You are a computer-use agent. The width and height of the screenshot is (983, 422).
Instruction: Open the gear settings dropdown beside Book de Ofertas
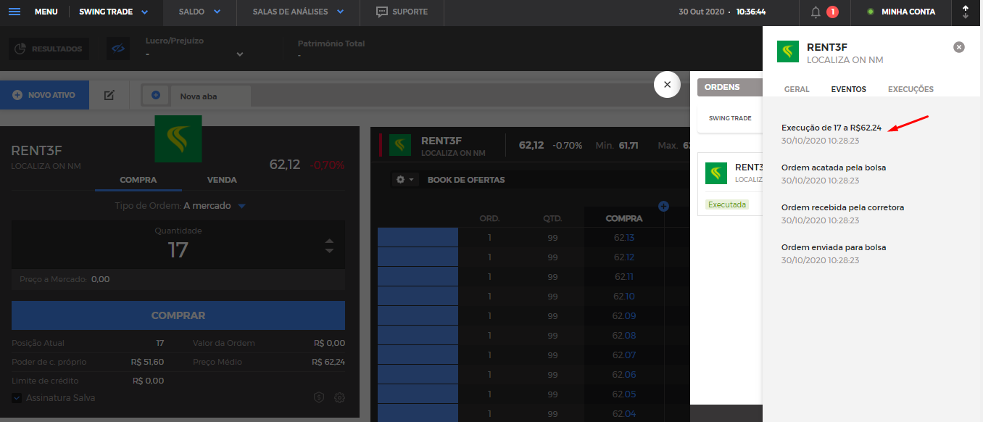405,179
